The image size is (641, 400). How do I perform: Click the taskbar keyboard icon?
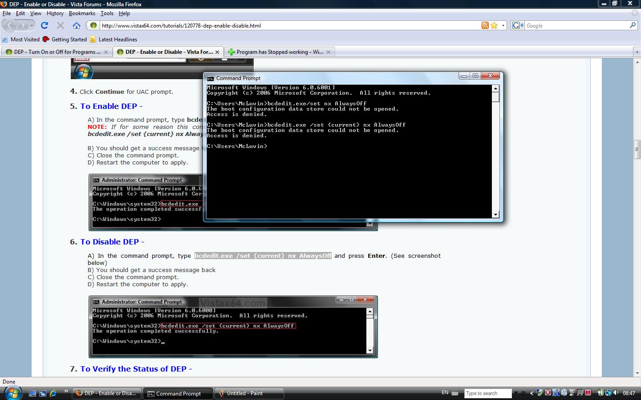click(455, 393)
